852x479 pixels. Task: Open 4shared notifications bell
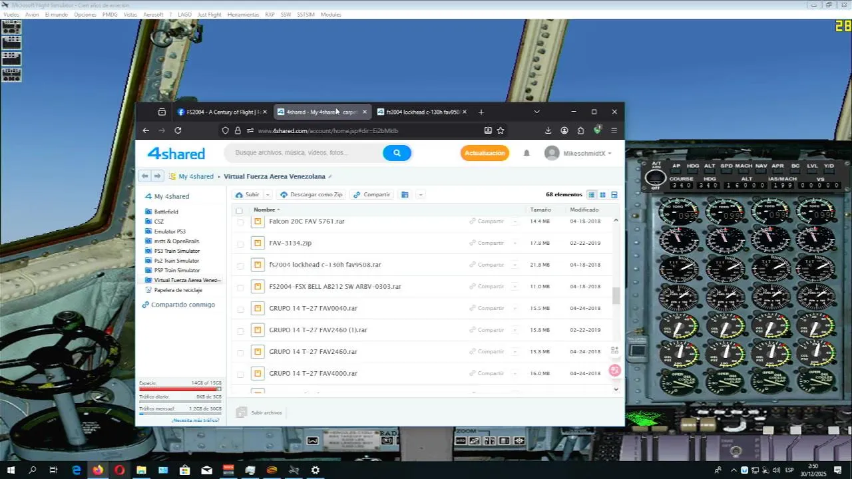coord(527,153)
